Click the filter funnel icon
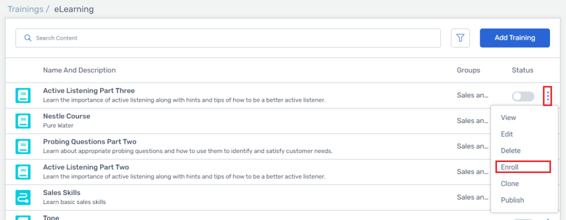Viewport: 566px width, 220px height. (460, 38)
